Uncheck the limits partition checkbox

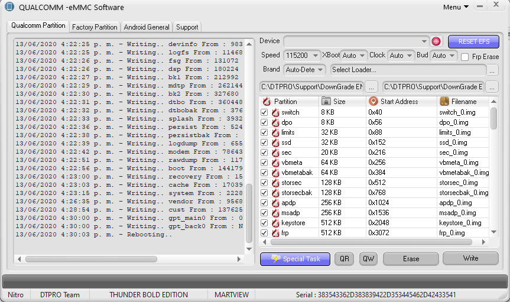pyautogui.click(x=264, y=132)
